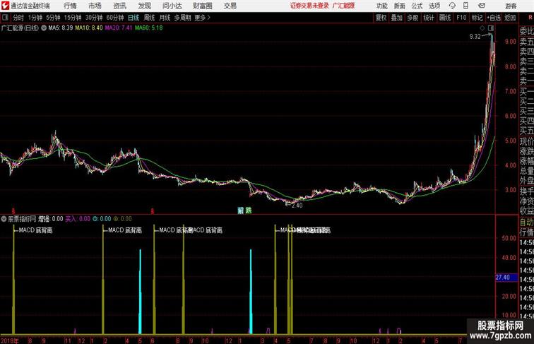Open the mobile phone icon
The width and height of the screenshot is (534, 344).
click(x=465, y=6)
